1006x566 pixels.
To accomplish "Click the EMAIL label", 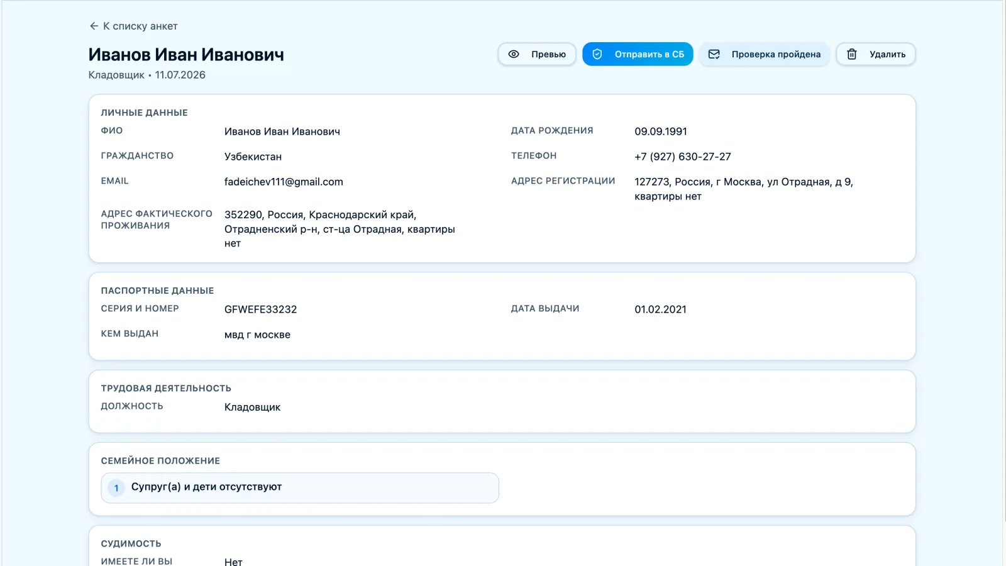I will [114, 181].
